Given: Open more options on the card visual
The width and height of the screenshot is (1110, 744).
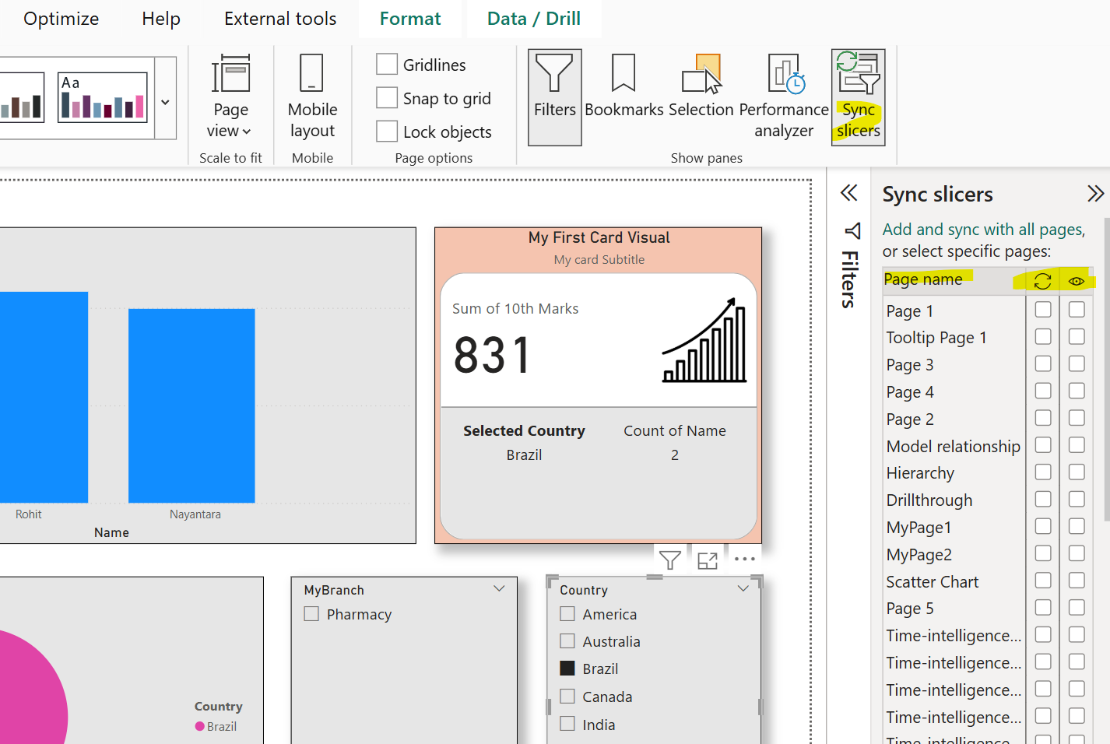Looking at the screenshot, I should click(744, 559).
